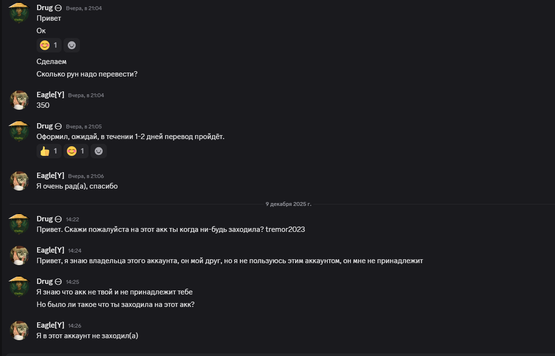Toggle the thumbs-up reaction on the 'Оформил' message
The image size is (555, 356).
coord(49,151)
